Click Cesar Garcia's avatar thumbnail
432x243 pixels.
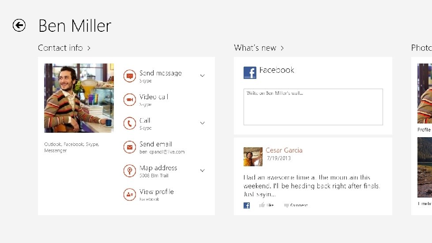point(253,157)
